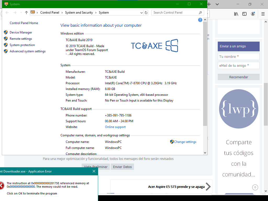Open recent locations chevron next to forward arrow
The image size is (268, 201).
click(21, 13)
